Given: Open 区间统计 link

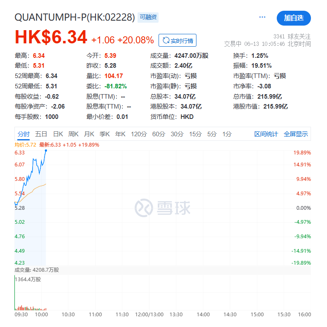Looking at the screenshot, I should point(266,134).
